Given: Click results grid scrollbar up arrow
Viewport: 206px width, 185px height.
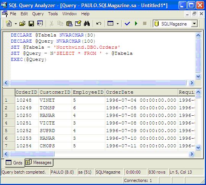Looking at the screenshot, I should (198, 92).
